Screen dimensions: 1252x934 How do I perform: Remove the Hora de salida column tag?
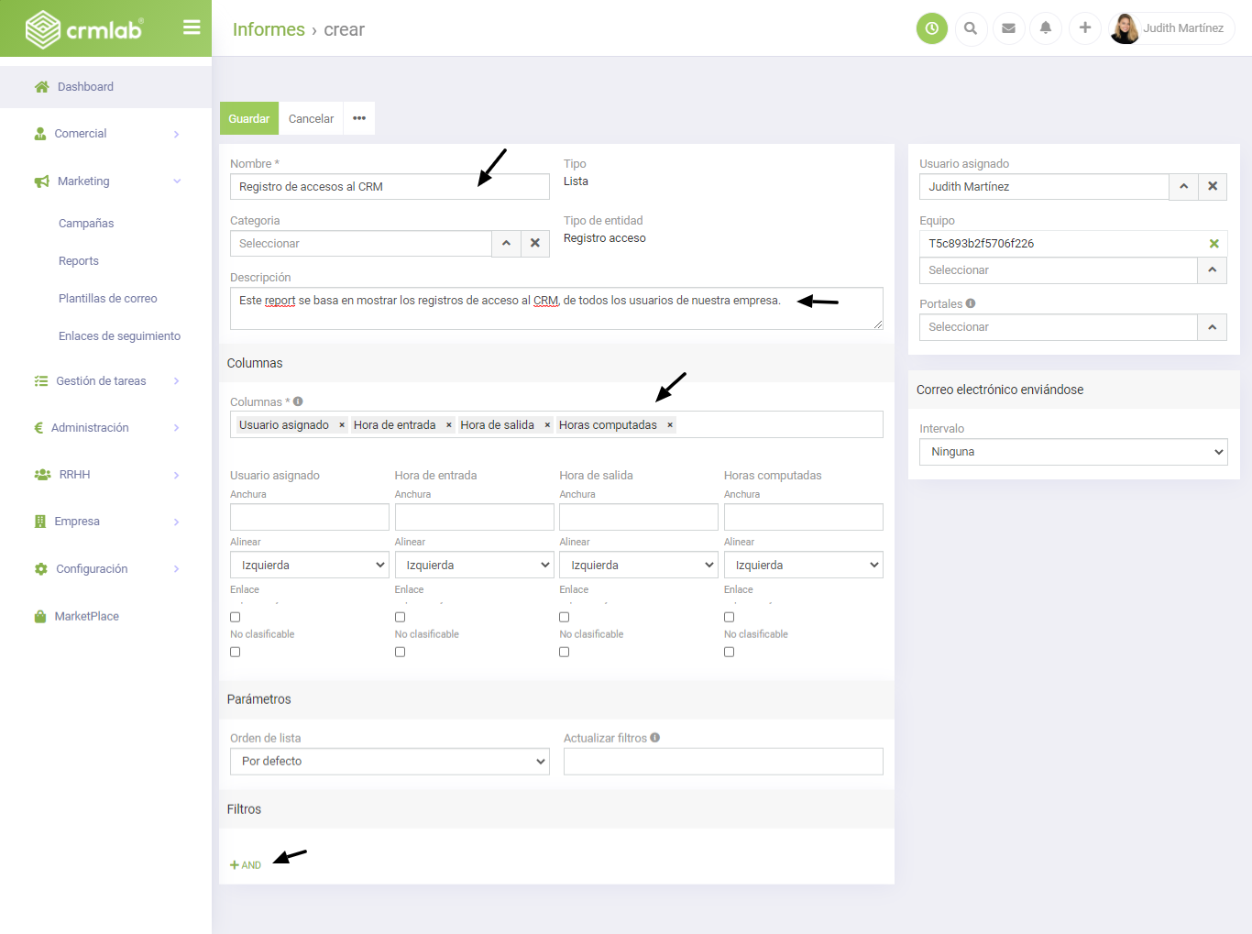547,425
